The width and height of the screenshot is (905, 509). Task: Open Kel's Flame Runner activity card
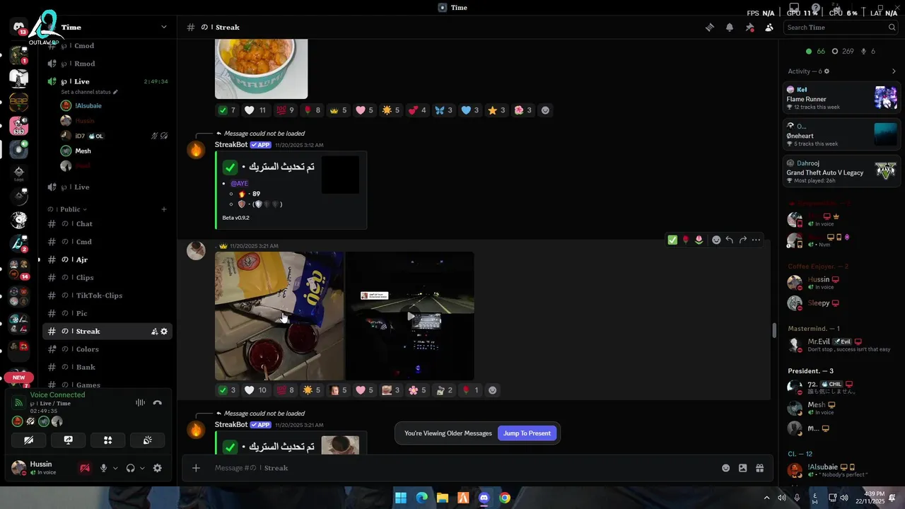tap(841, 98)
